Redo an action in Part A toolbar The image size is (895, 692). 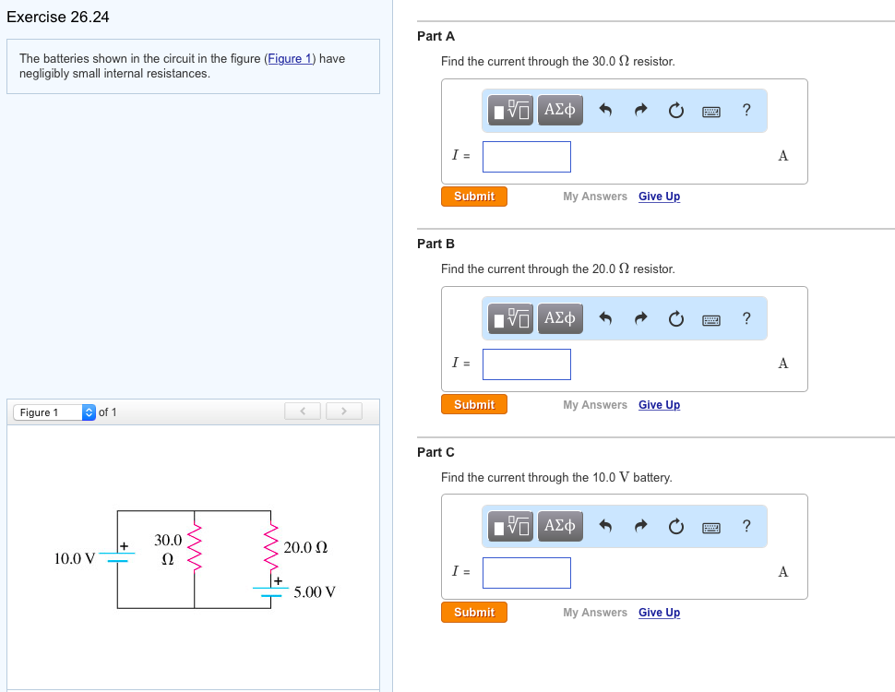coord(640,110)
